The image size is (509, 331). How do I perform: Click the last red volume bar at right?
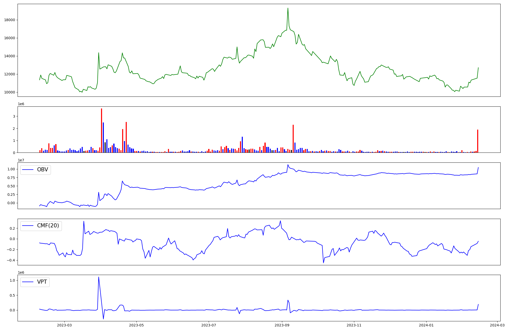coord(478,141)
